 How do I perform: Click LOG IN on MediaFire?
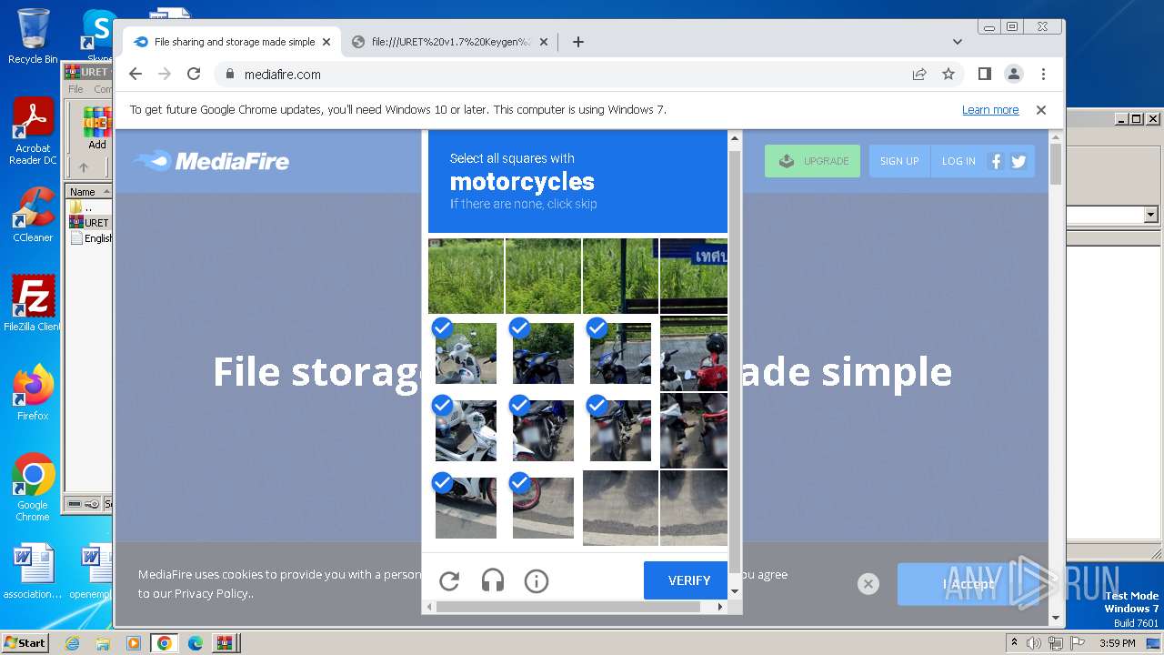click(x=958, y=161)
